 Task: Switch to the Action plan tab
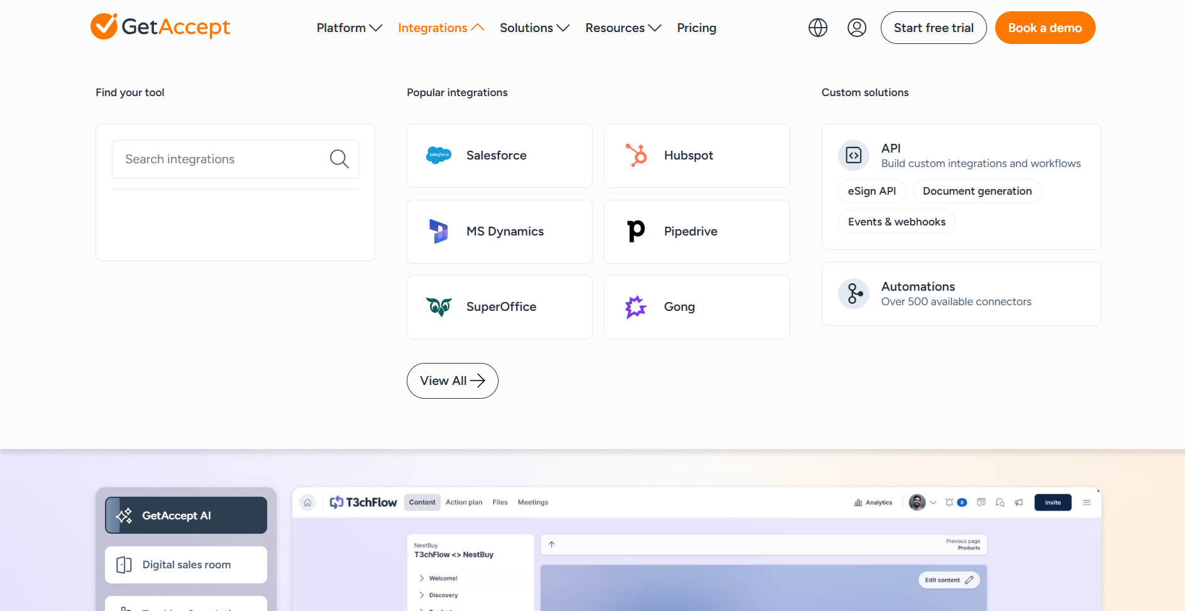(464, 502)
